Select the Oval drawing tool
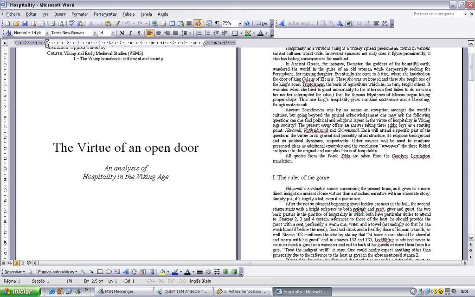Viewport: 475px width, 297px height. pos(109,272)
